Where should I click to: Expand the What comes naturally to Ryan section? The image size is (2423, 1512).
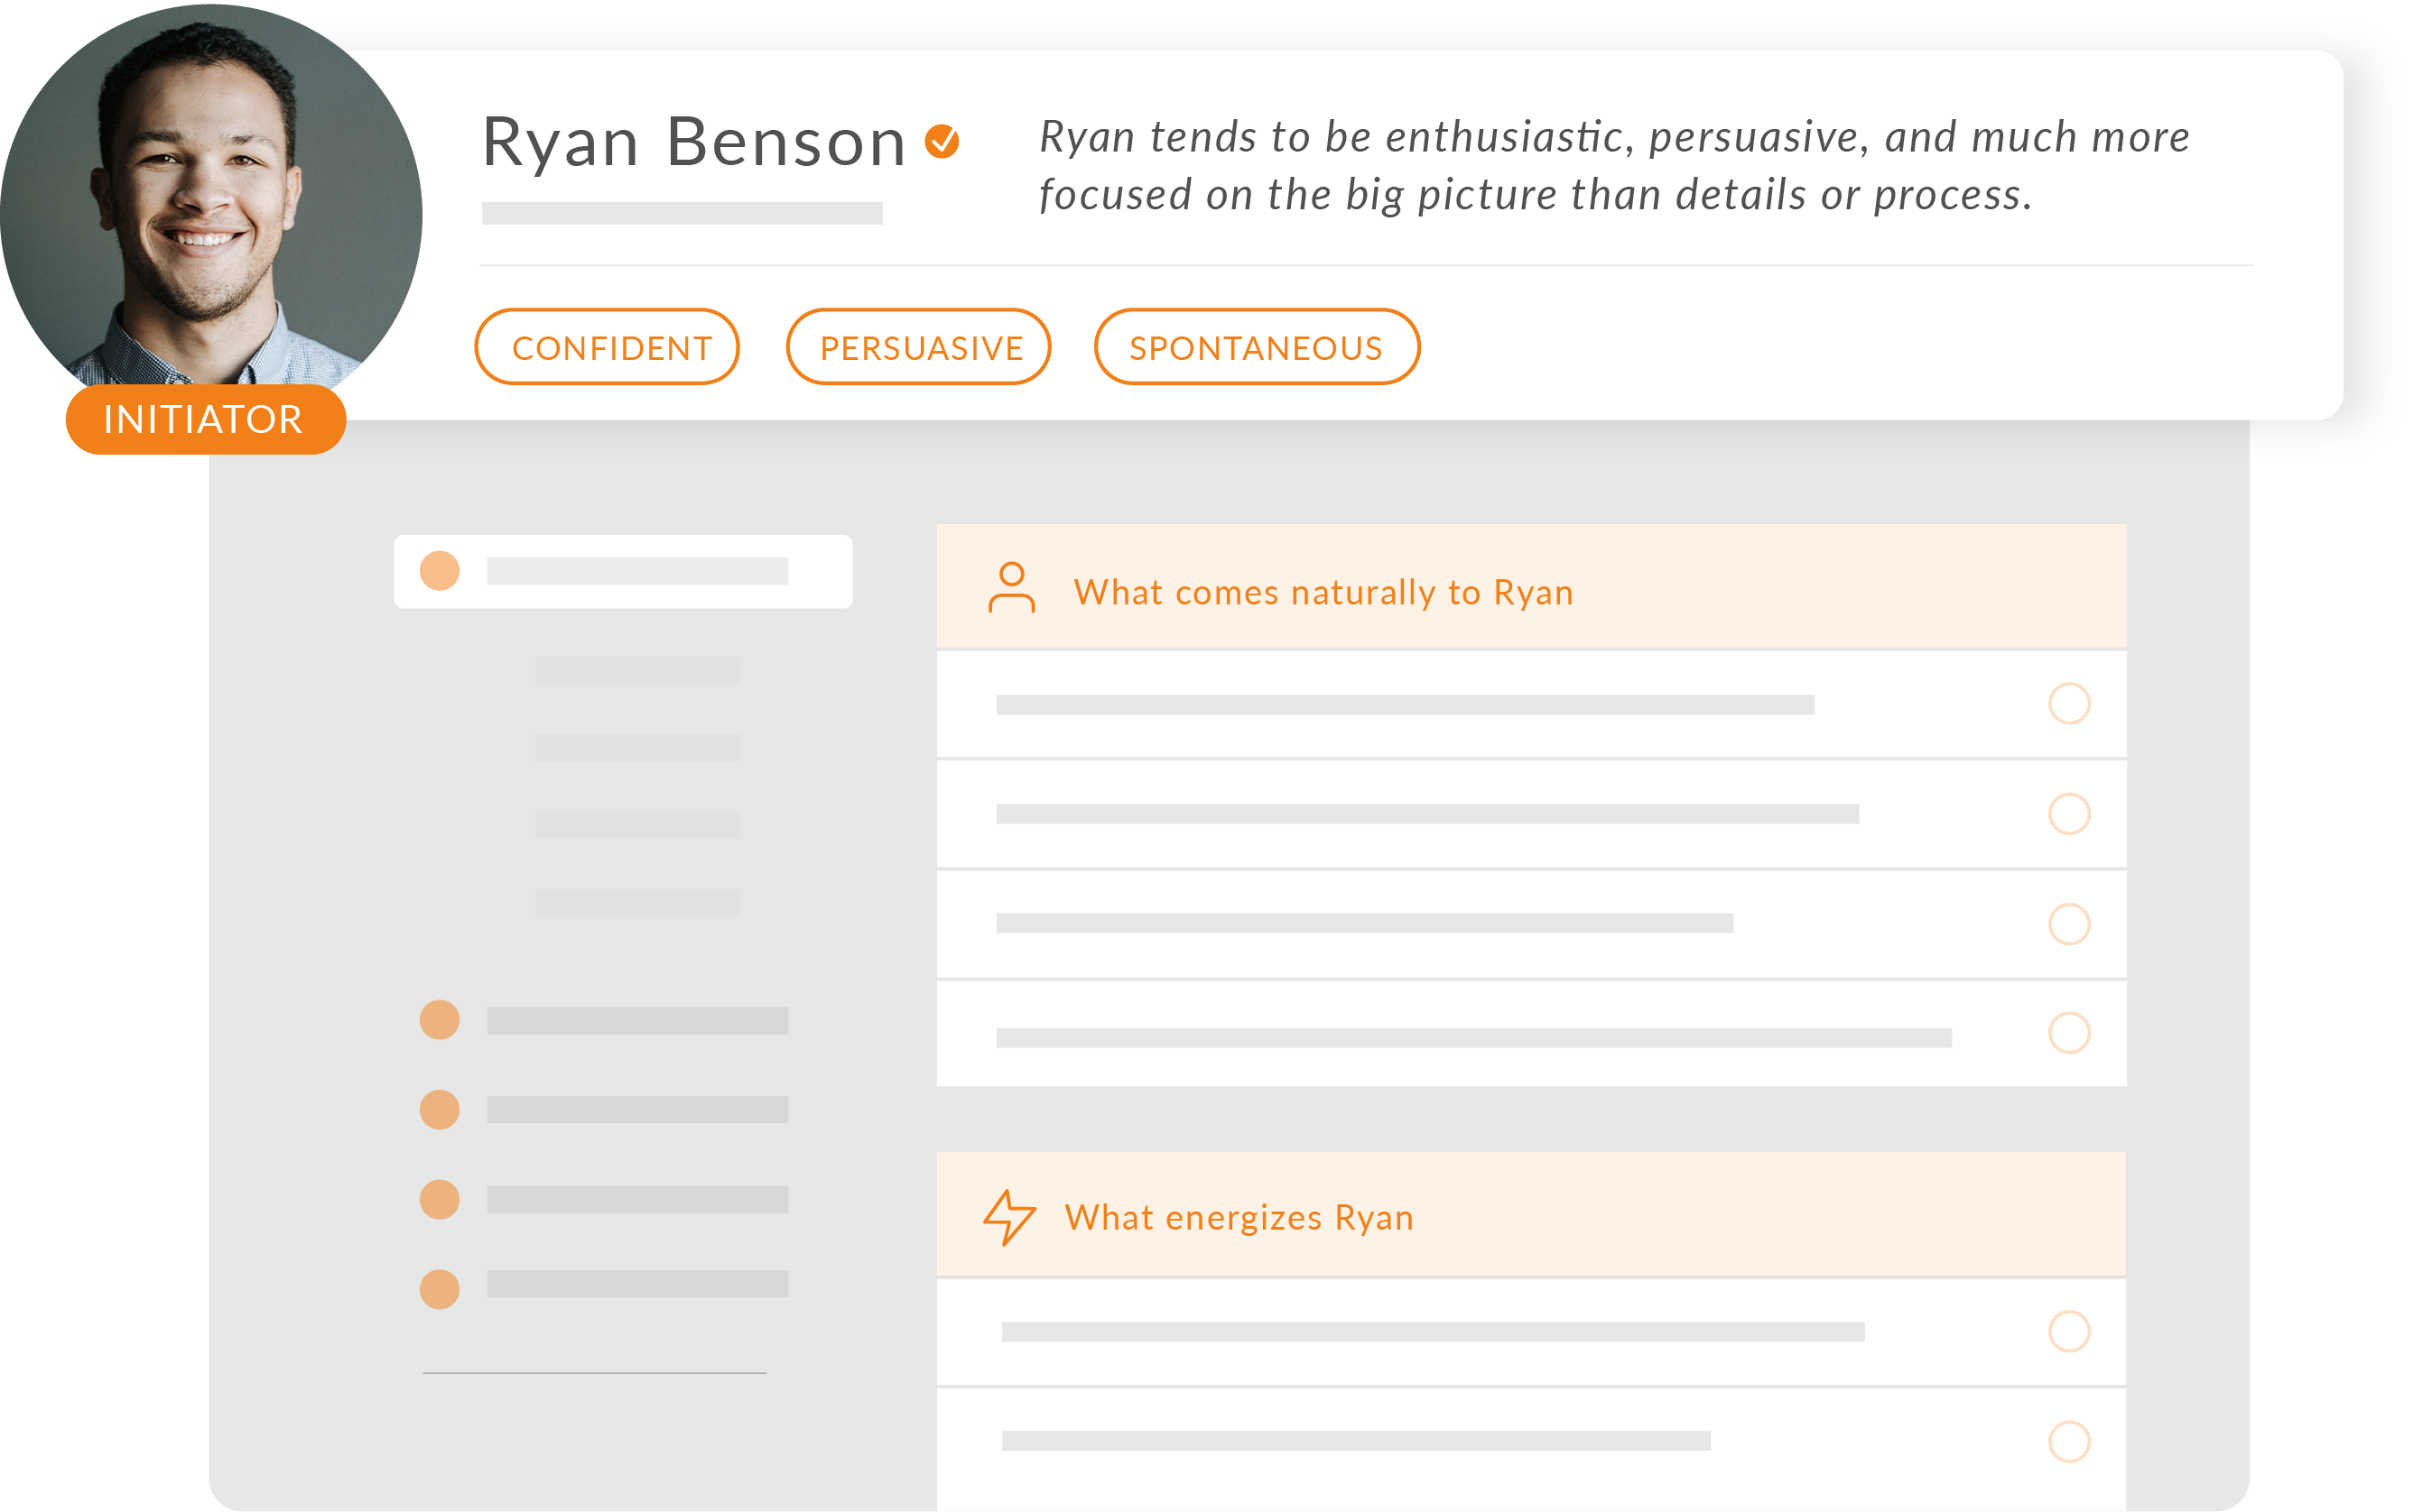pos(1323,592)
